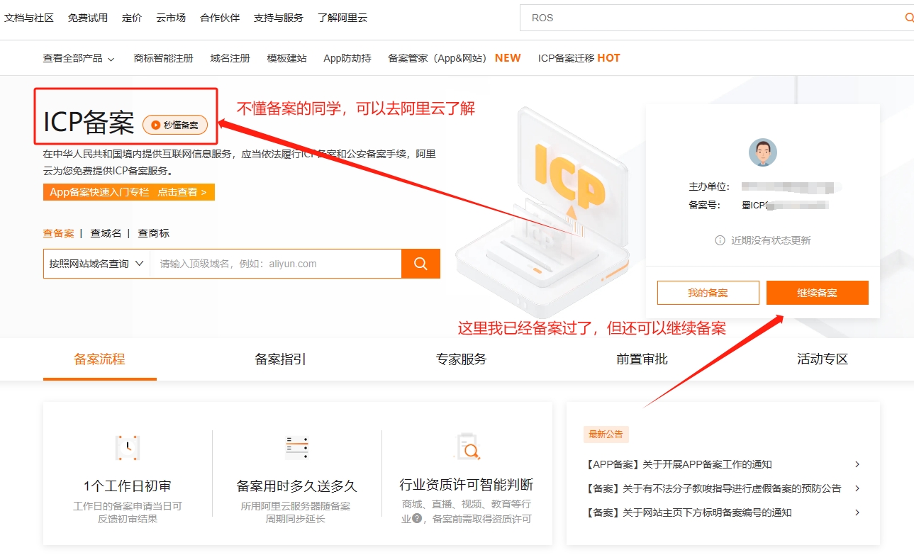Open 文档与社区 menu
Viewport: 914px width, 555px height.
tap(29, 18)
